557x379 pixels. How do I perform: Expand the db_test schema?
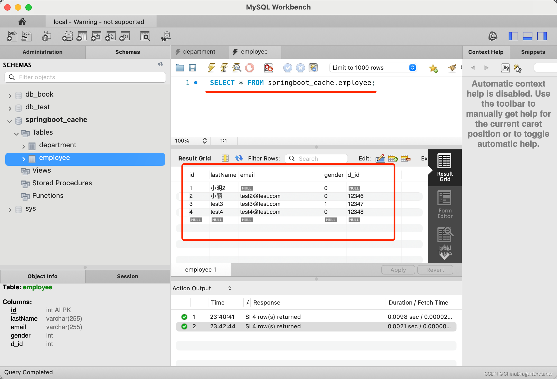pyautogui.click(x=10, y=108)
